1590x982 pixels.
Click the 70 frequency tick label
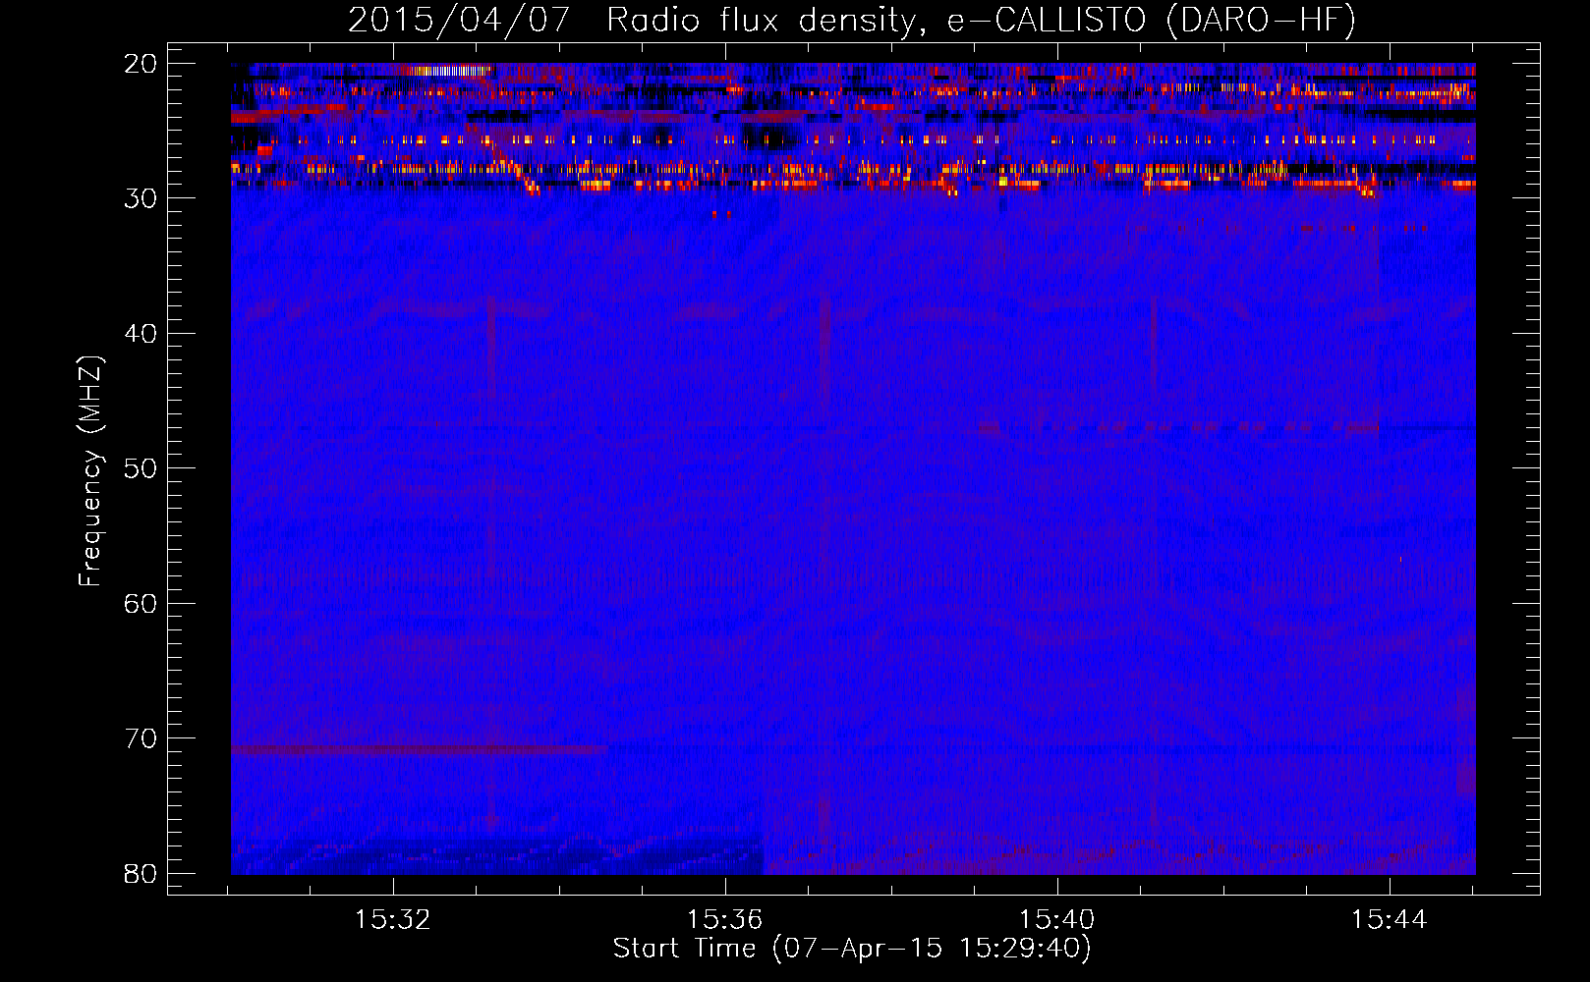141,738
